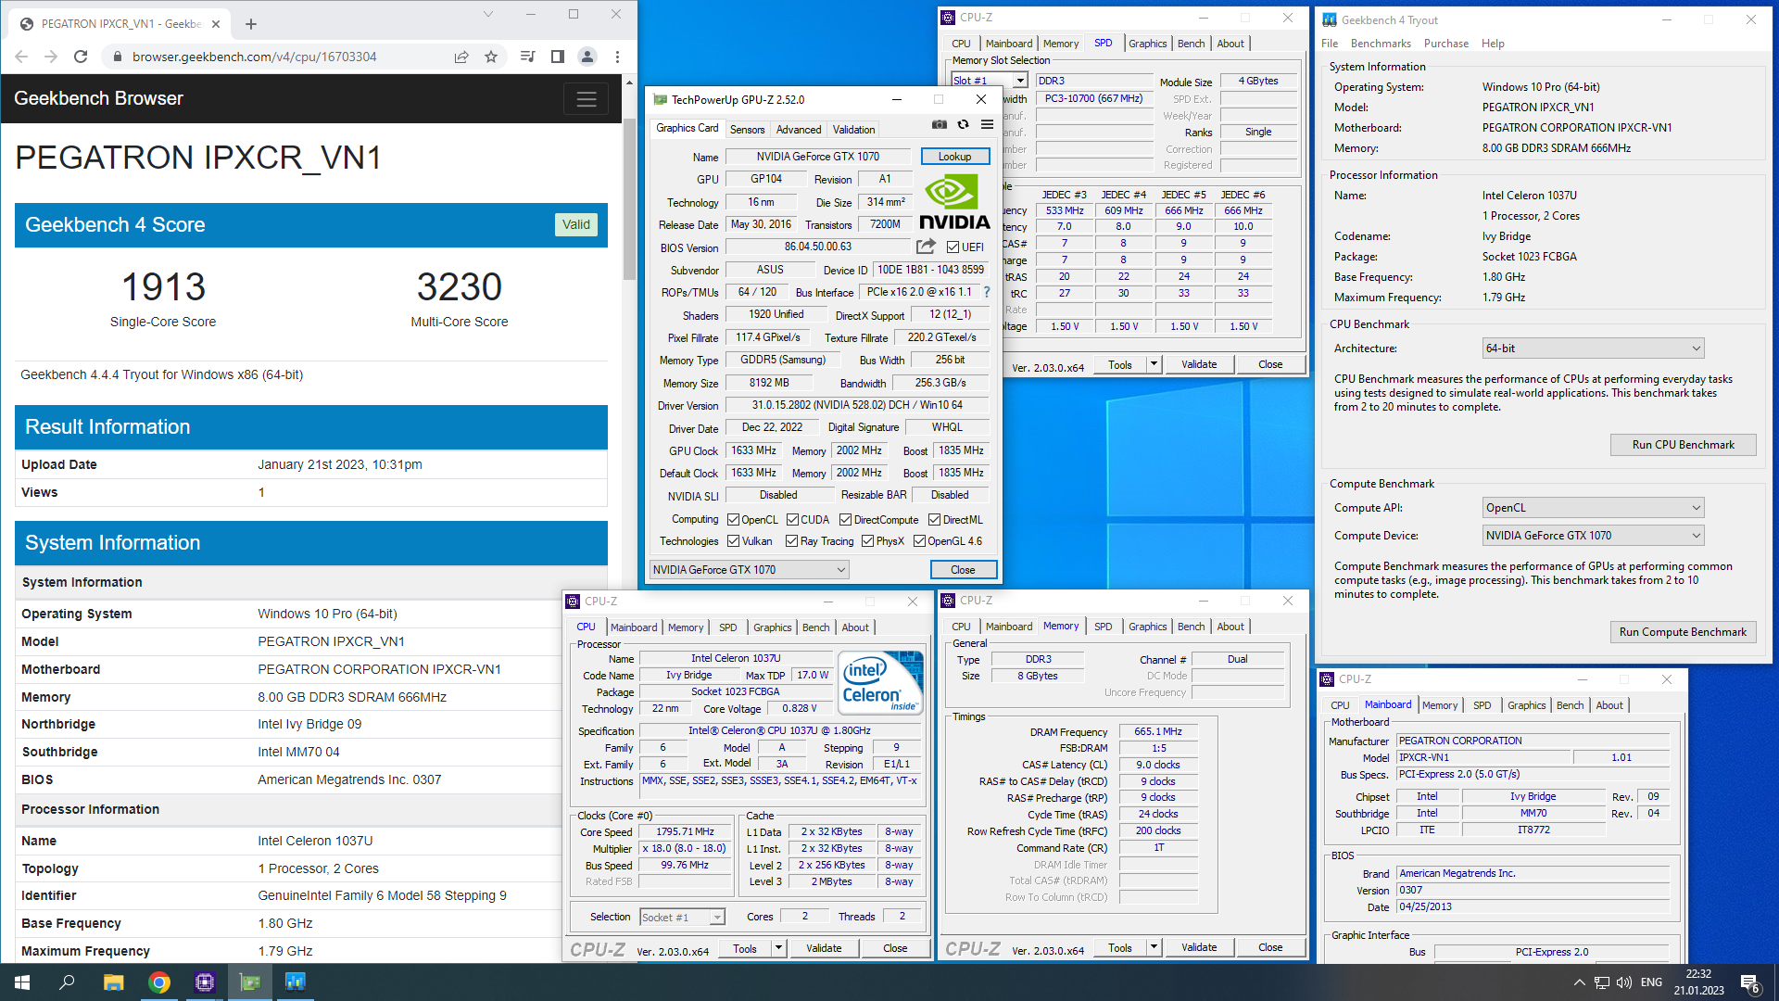
Task: Open Chrome's three-dot menu
Action: 617,57
